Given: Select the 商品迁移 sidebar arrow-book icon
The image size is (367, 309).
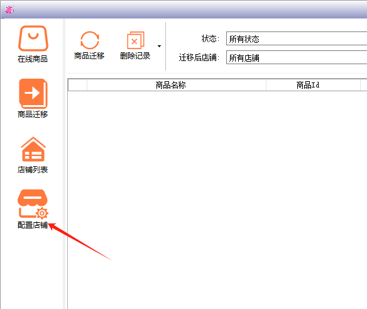Looking at the screenshot, I should [x=33, y=93].
